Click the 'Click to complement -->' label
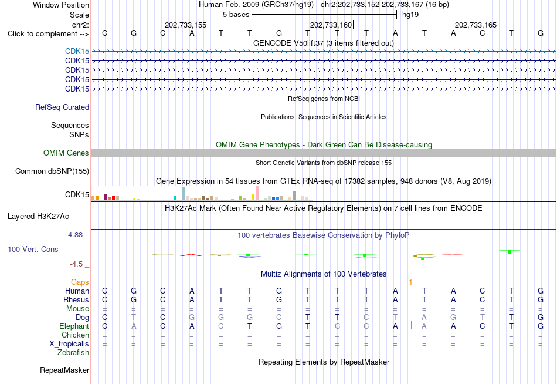 [x=48, y=34]
